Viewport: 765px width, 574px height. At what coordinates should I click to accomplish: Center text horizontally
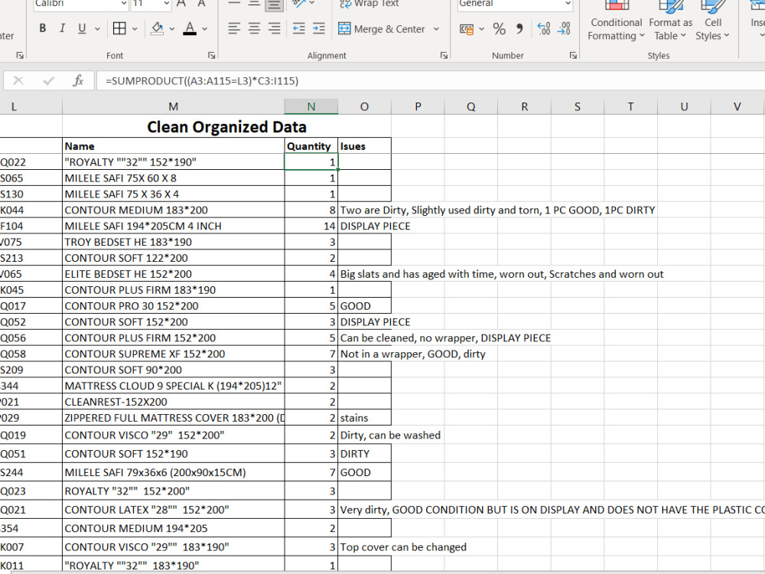point(254,29)
